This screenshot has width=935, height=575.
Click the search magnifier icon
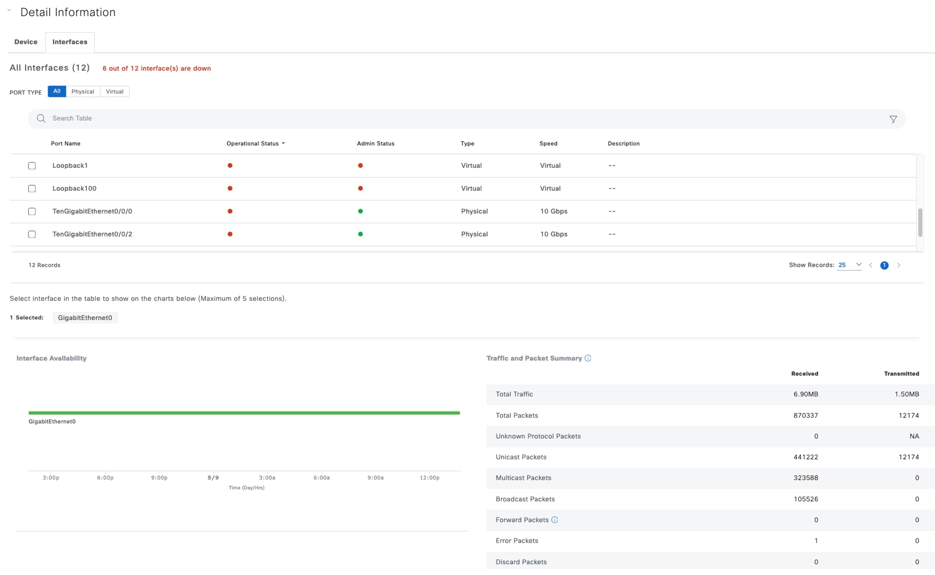(x=41, y=119)
